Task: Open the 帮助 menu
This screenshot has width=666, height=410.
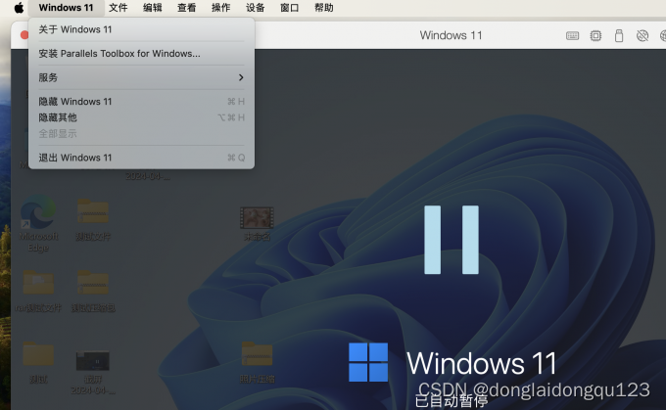Action: tap(323, 8)
